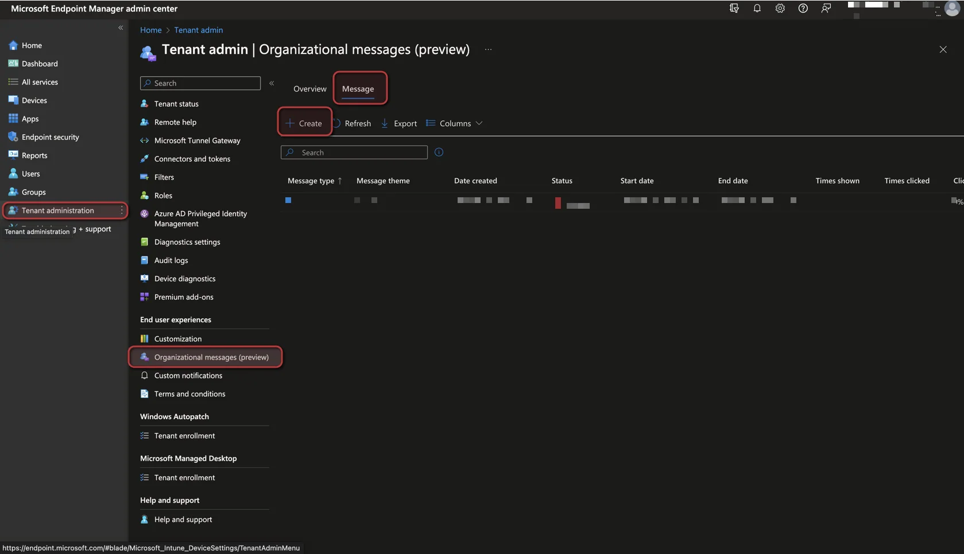964x554 pixels.
Task: Open the help question mark icon
Action: click(x=803, y=8)
